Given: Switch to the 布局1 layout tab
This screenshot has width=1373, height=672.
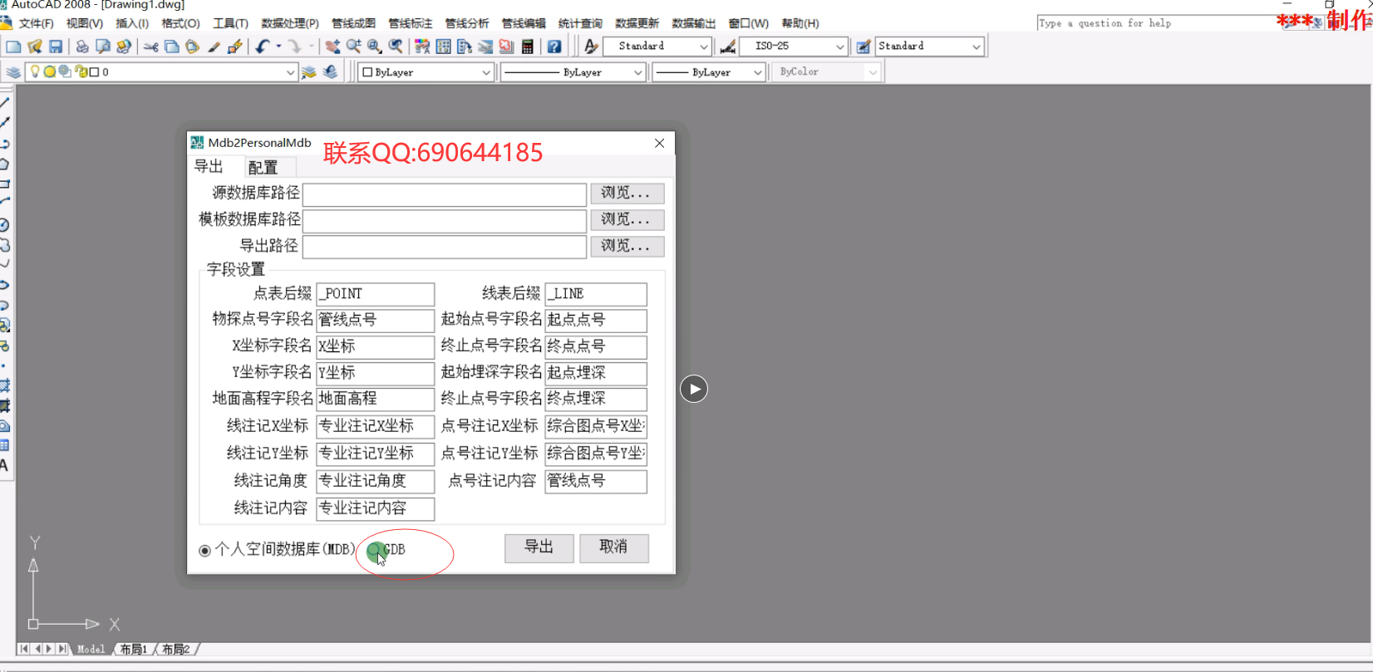Looking at the screenshot, I should point(133,649).
